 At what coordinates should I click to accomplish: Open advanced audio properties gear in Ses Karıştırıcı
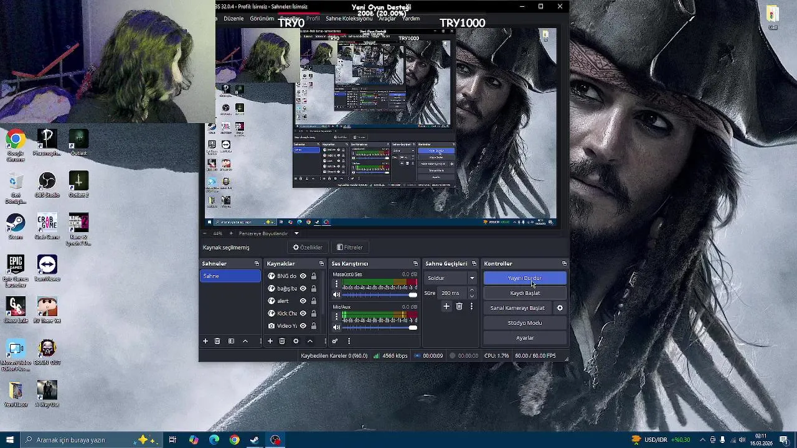335,341
